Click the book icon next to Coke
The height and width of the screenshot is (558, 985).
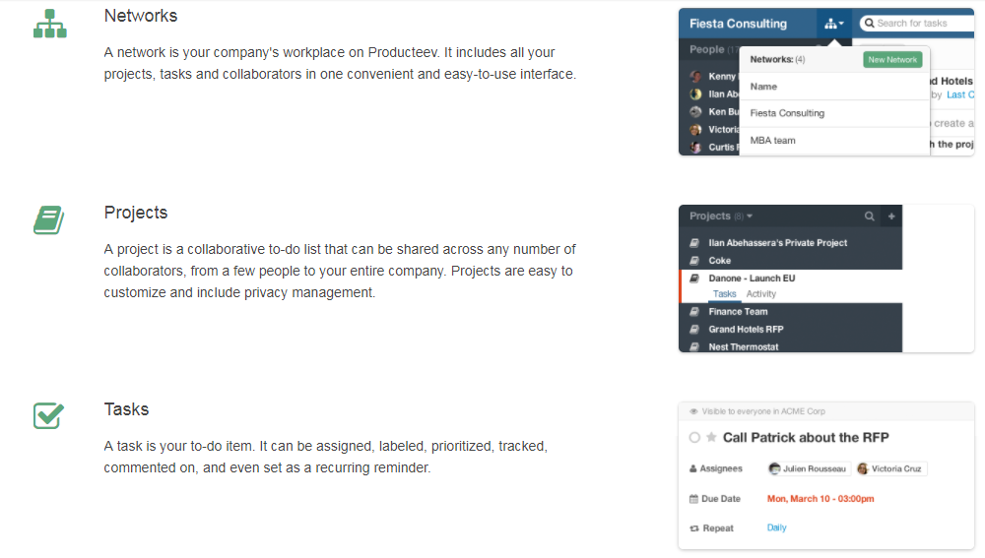(694, 261)
